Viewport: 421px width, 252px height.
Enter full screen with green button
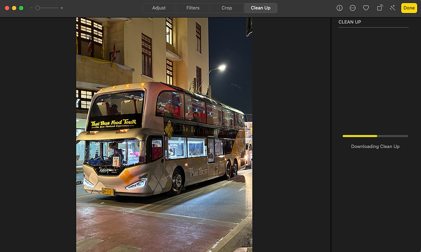pos(21,8)
